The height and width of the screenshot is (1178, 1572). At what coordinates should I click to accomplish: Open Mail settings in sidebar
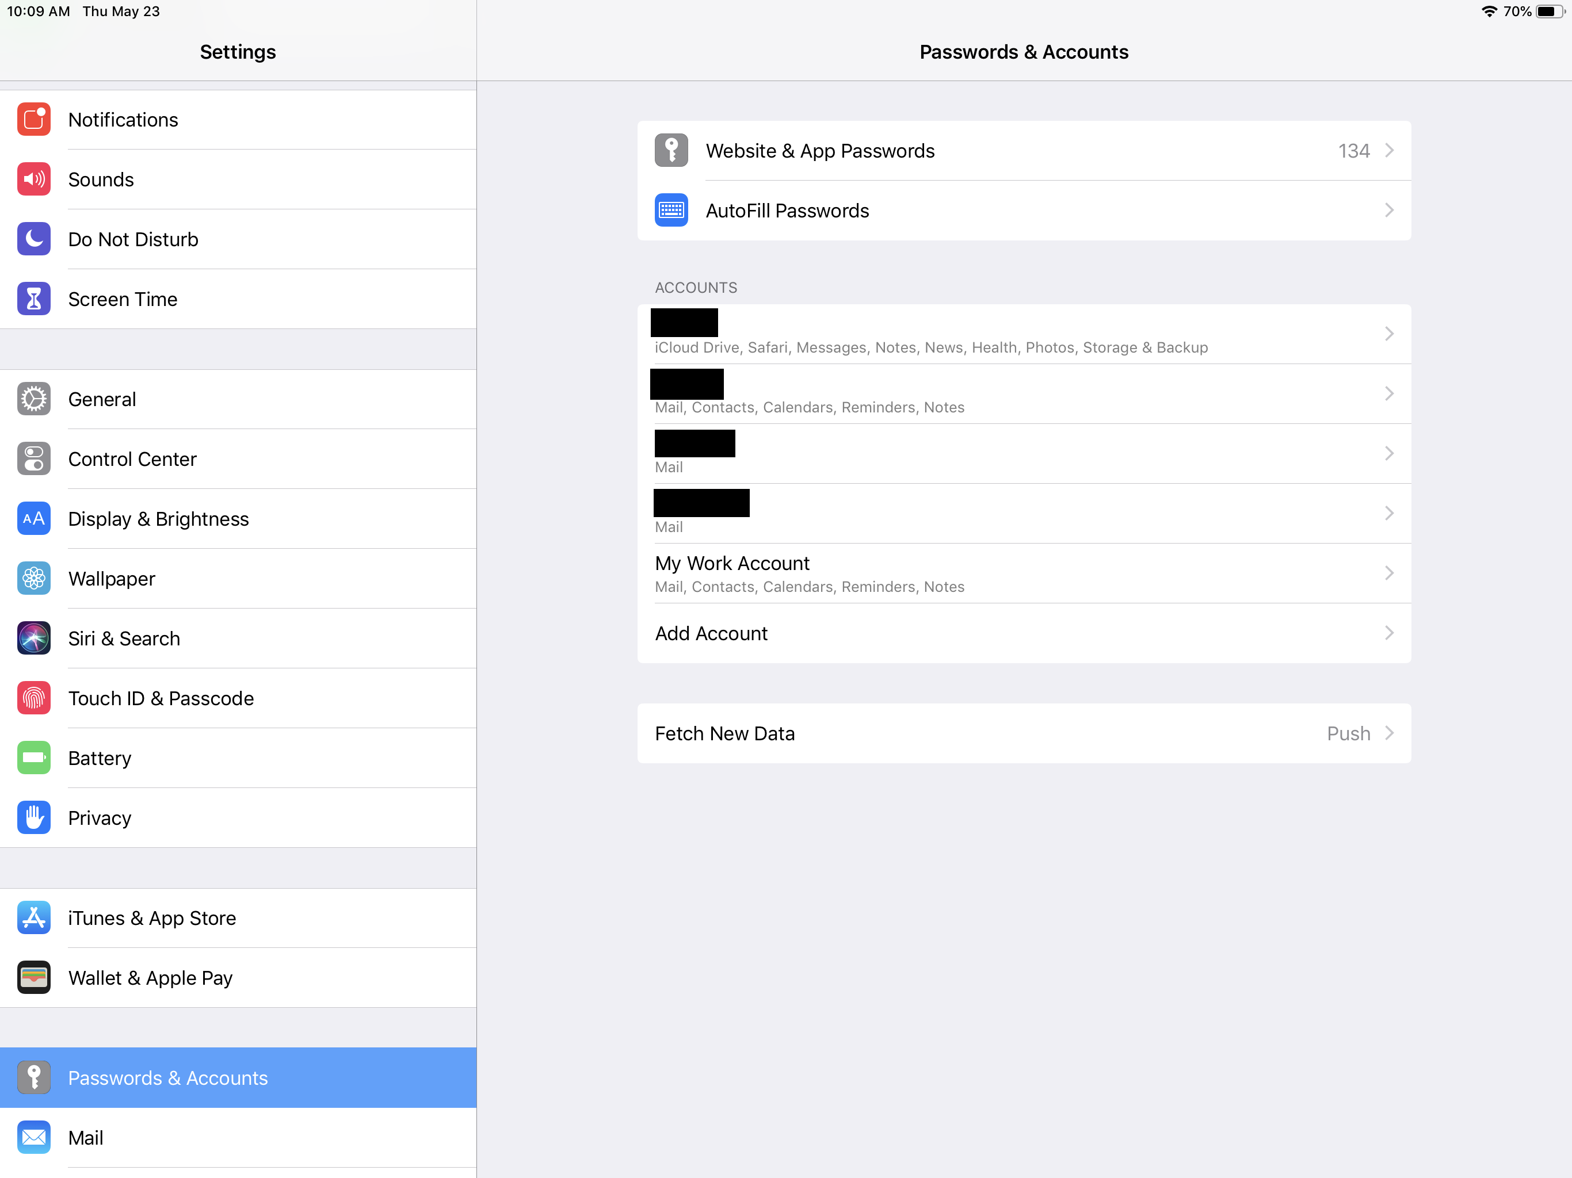85,1137
